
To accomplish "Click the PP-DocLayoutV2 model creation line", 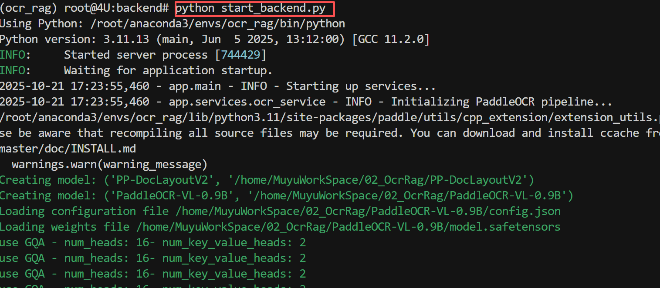I will [267, 180].
